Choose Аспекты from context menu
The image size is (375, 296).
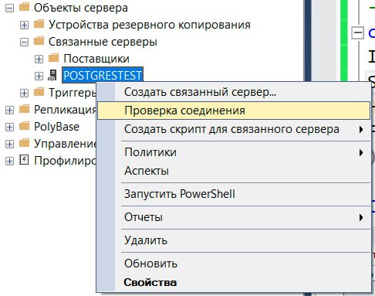tap(234, 171)
